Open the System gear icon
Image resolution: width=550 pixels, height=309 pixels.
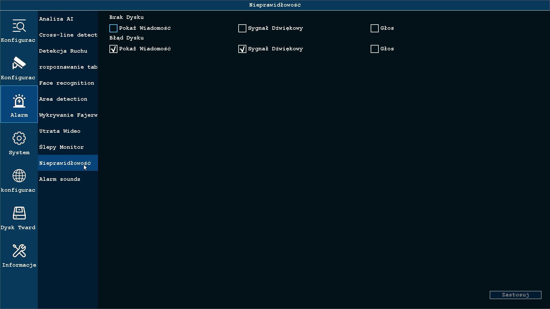19,138
